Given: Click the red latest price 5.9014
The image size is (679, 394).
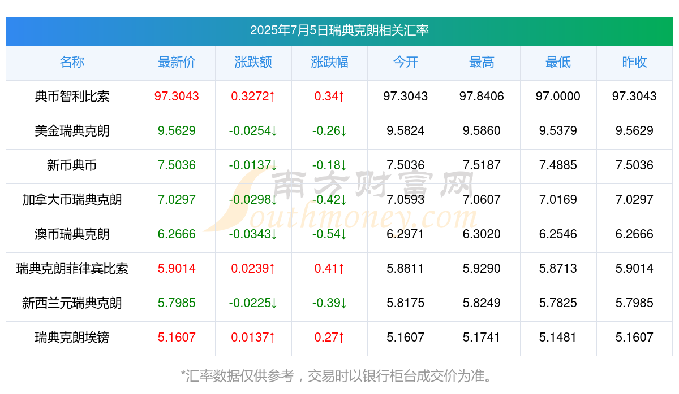Looking at the screenshot, I should 177,269.
